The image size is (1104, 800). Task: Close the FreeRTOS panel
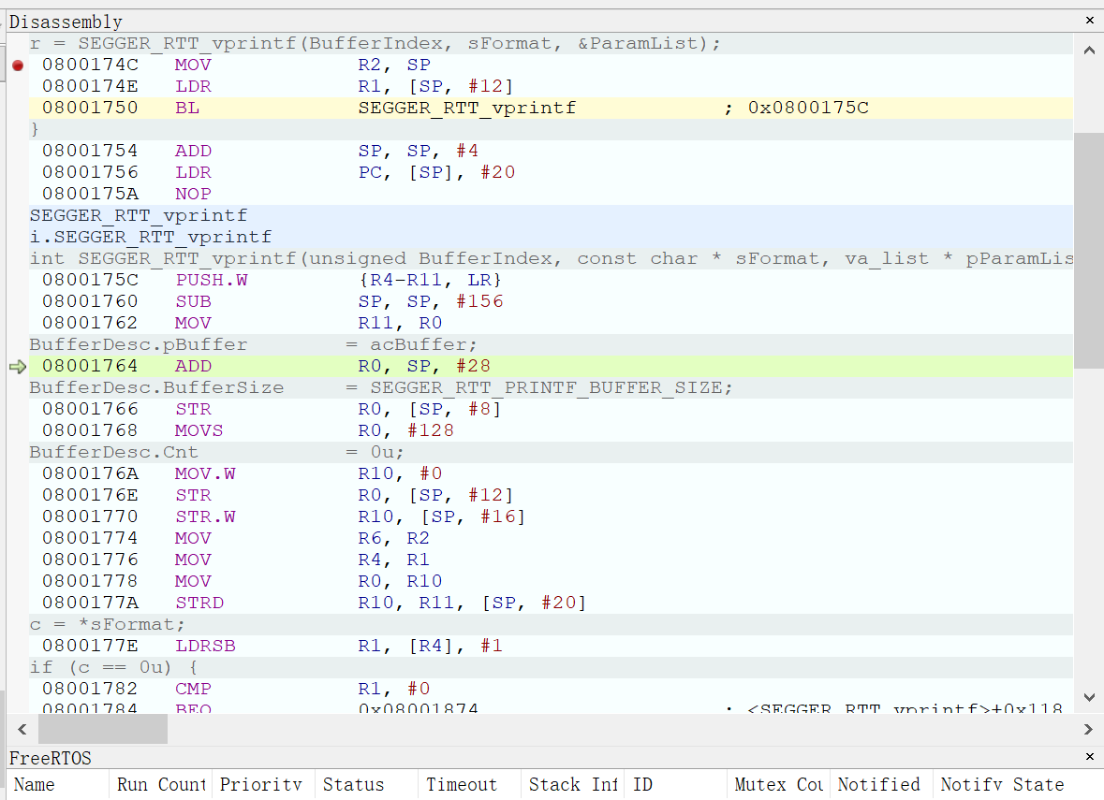point(1089,757)
